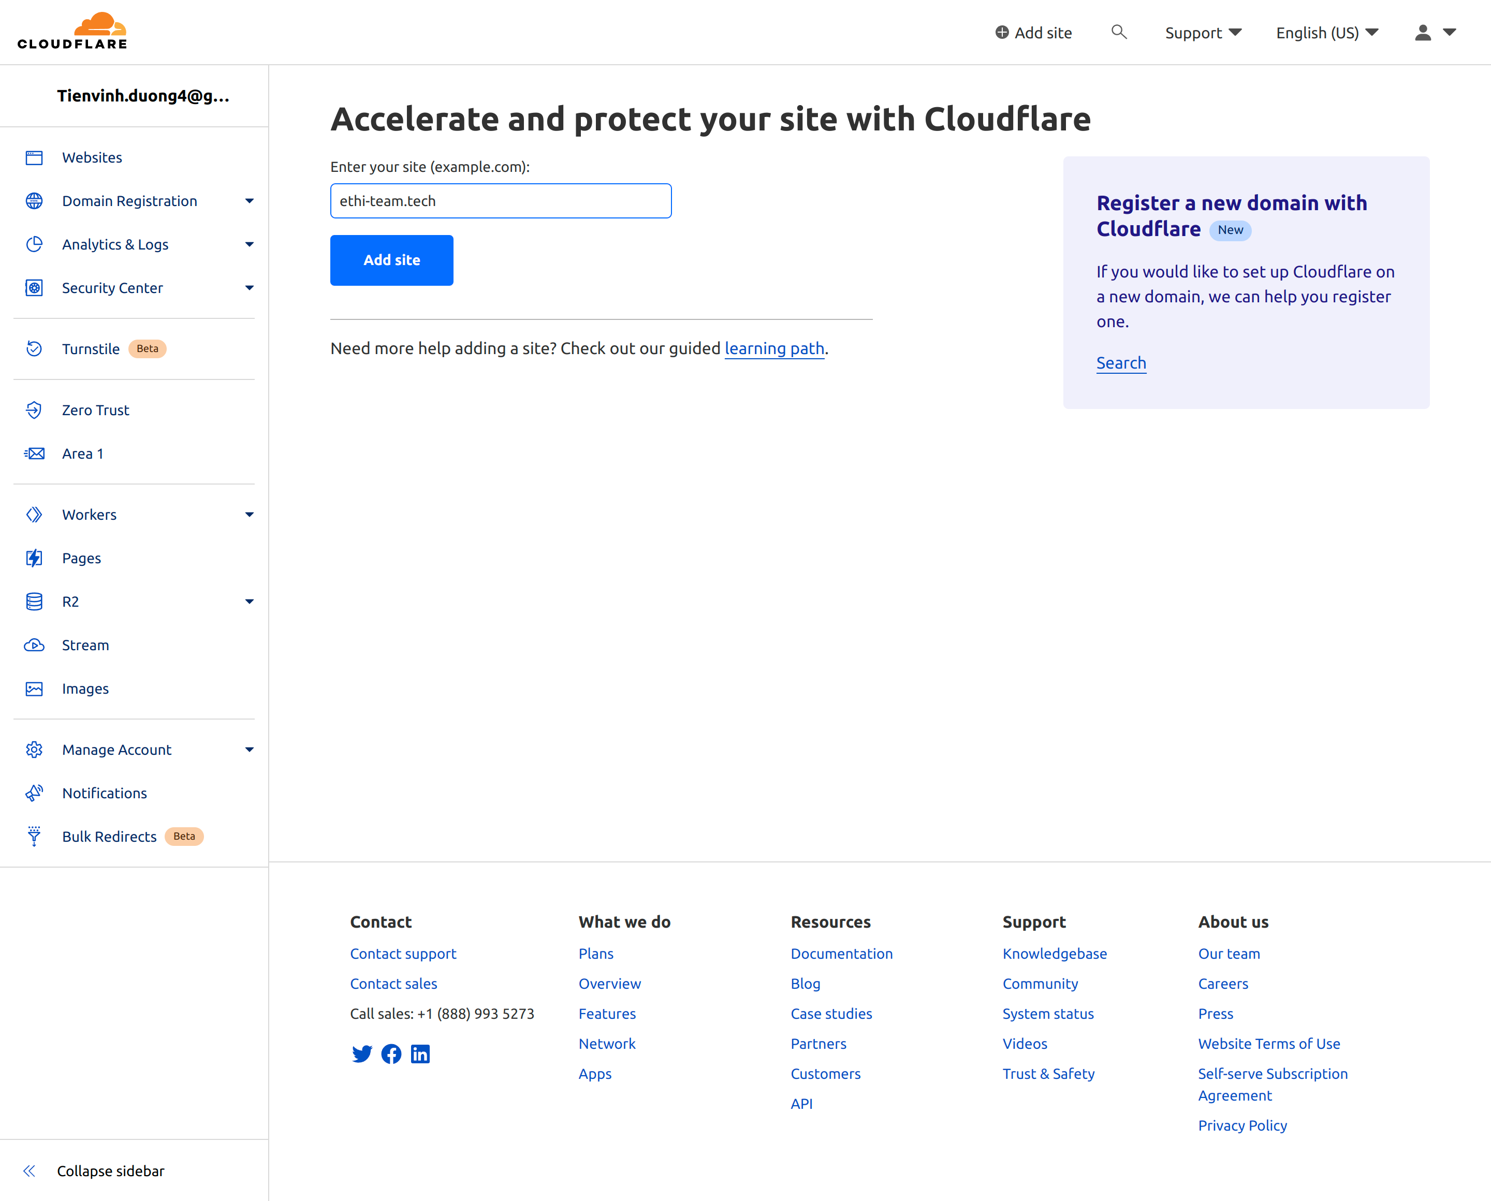
Task: Open Stream in the sidebar
Action: pos(86,646)
